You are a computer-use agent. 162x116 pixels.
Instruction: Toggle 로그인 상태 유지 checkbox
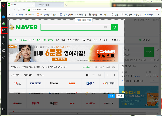click(x=123, y=60)
